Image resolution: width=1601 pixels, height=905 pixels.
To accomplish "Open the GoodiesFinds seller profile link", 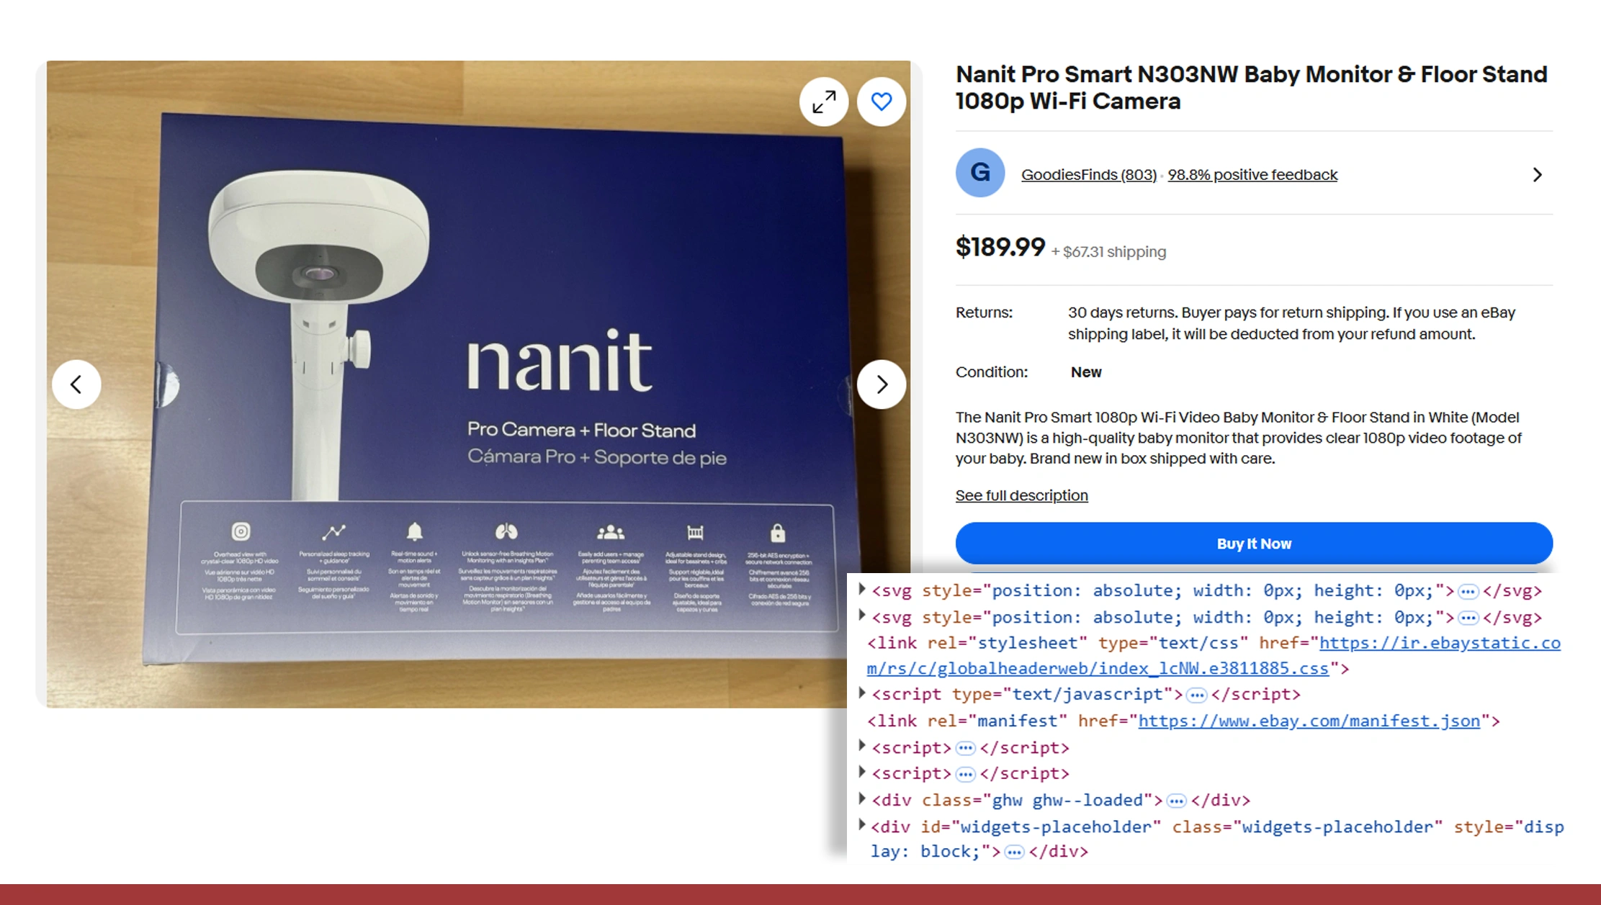I will pyautogui.click(x=1088, y=174).
